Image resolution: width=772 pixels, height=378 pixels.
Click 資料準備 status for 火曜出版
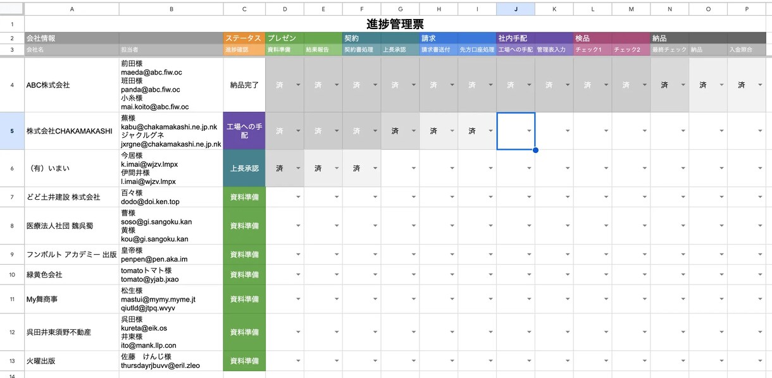[244, 361]
